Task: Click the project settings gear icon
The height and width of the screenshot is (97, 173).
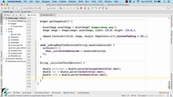Action: [x=21, y=15]
